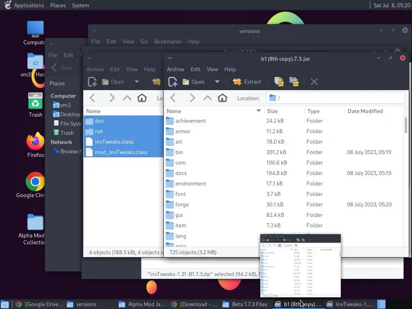Viewport: 412px width, 309px height.
Task: Open the Places menu in the top panel
Action: [x=58, y=5]
